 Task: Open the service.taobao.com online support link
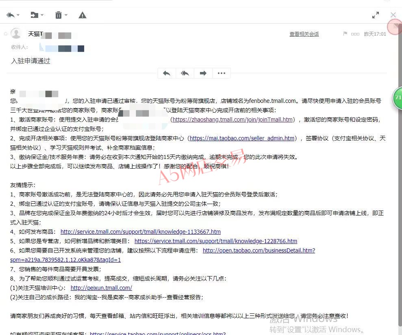pos(158,333)
